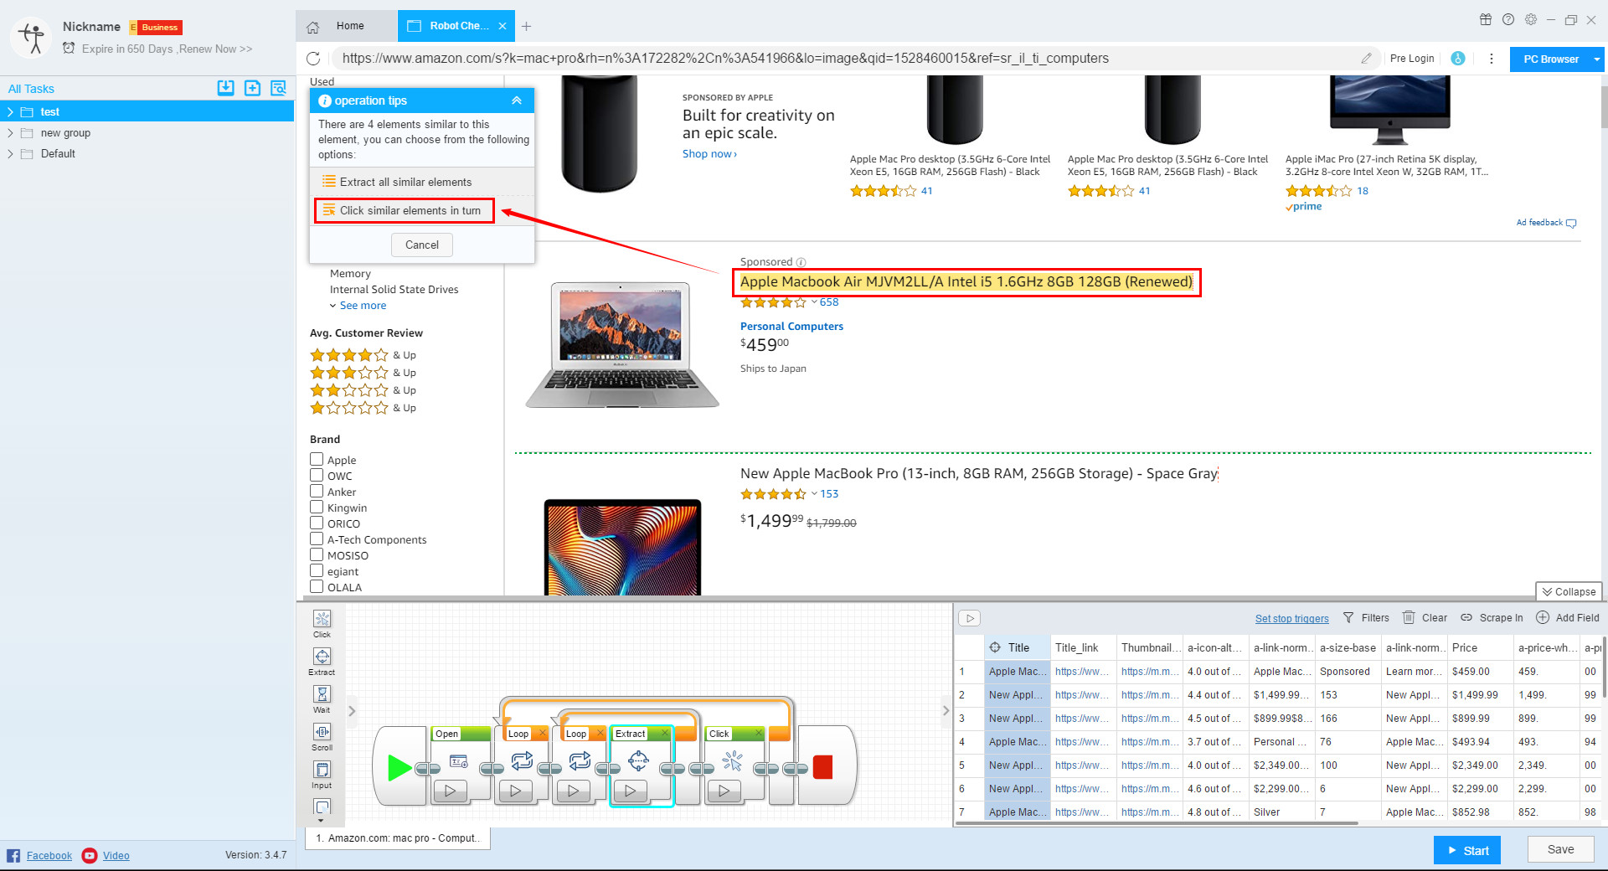
Task: Enable the Anker brand filter checkbox
Action: coord(317,492)
